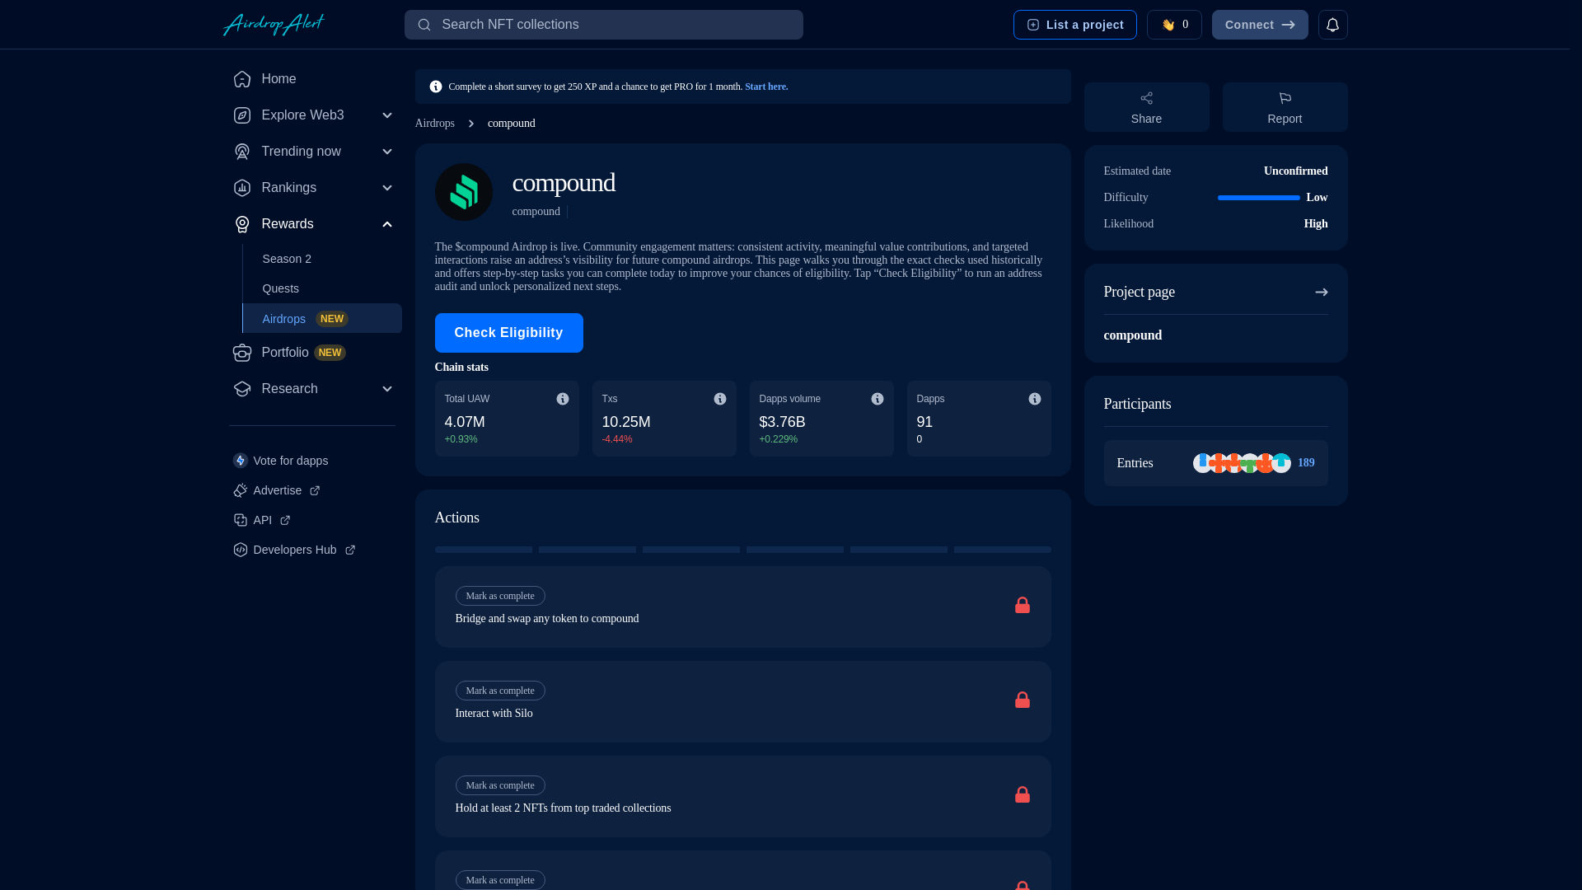Show info for Total UAW stat

563,399
